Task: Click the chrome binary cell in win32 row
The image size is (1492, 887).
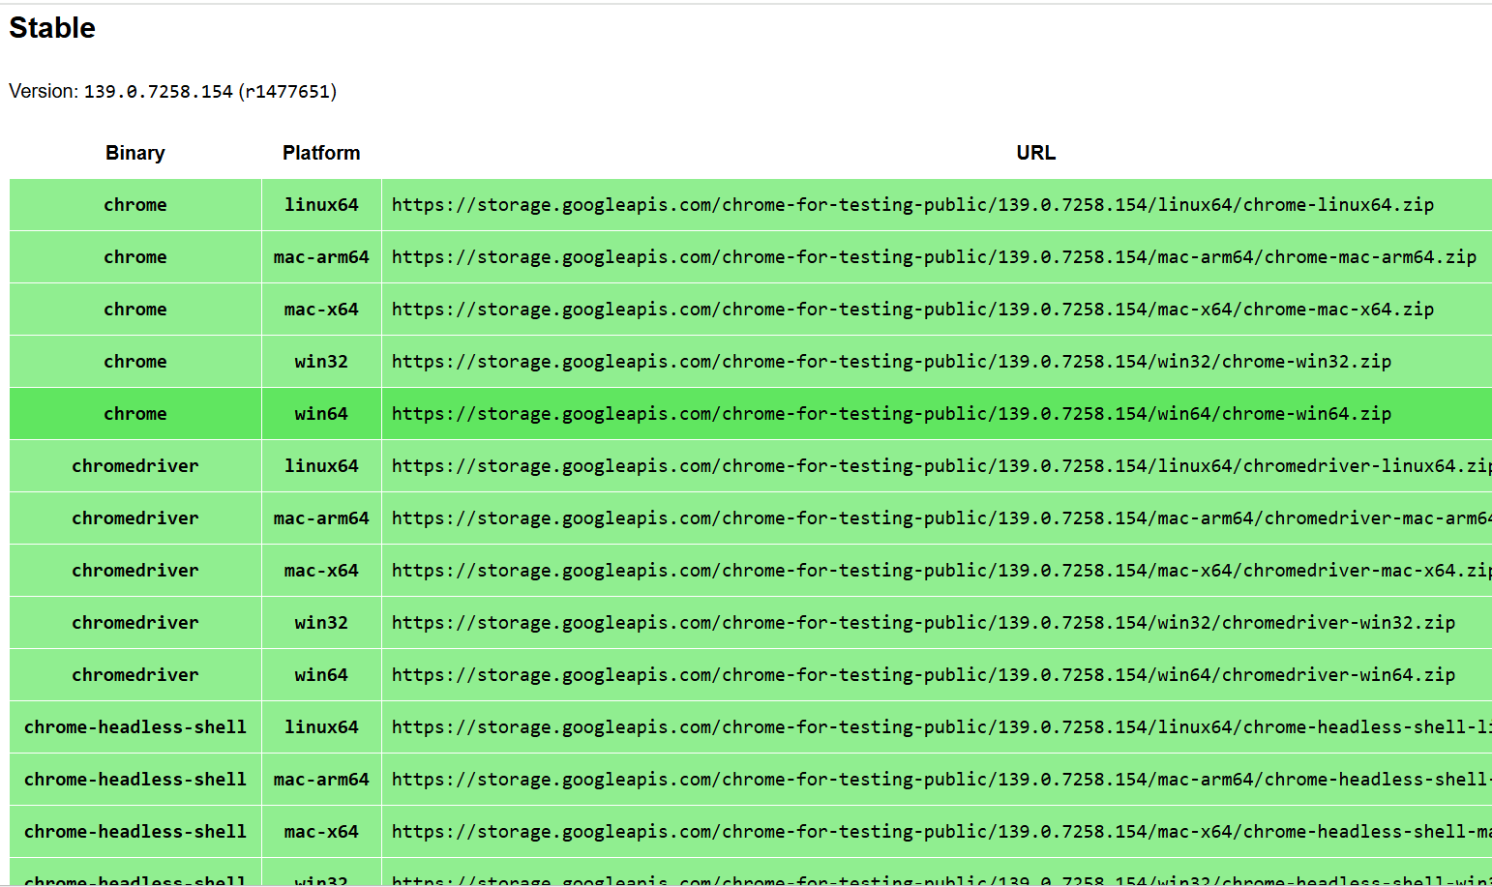Action: [135, 362]
